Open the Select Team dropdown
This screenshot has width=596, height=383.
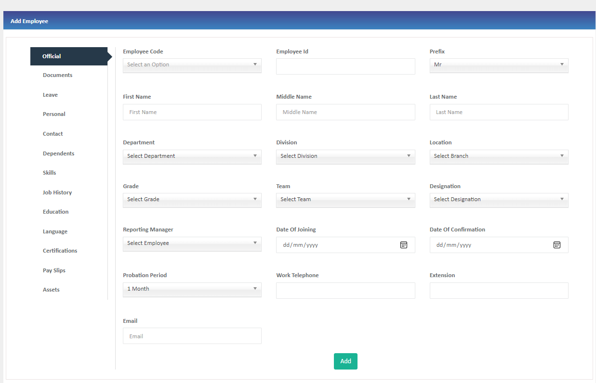[x=345, y=200]
